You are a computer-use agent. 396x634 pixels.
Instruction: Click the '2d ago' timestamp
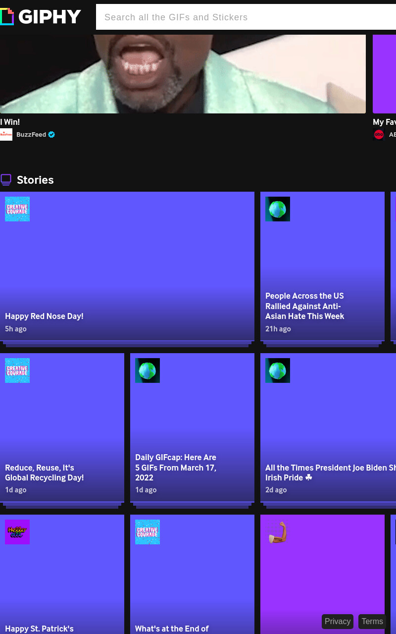coord(276,490)
